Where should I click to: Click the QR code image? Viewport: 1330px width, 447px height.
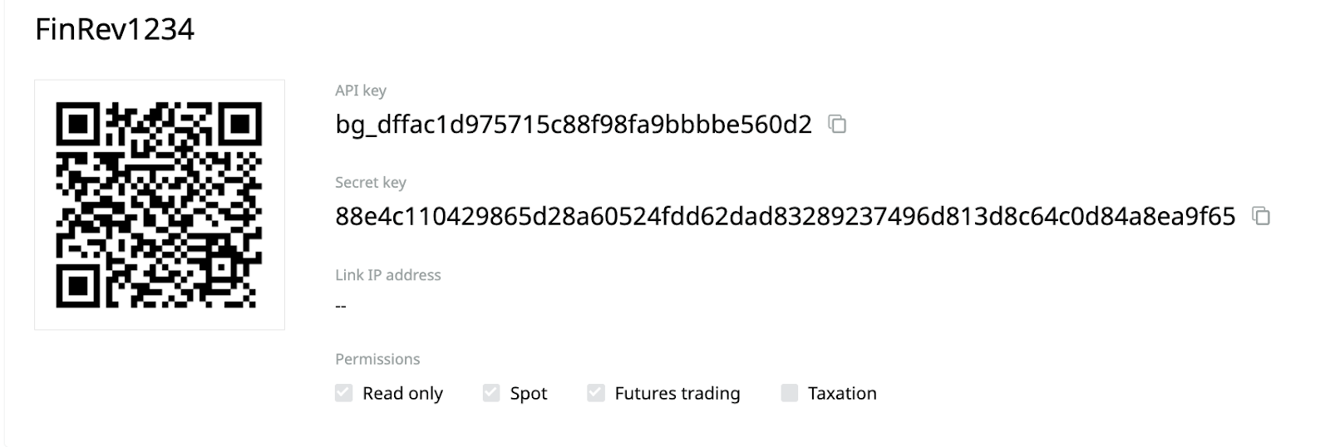coord(160,204)
